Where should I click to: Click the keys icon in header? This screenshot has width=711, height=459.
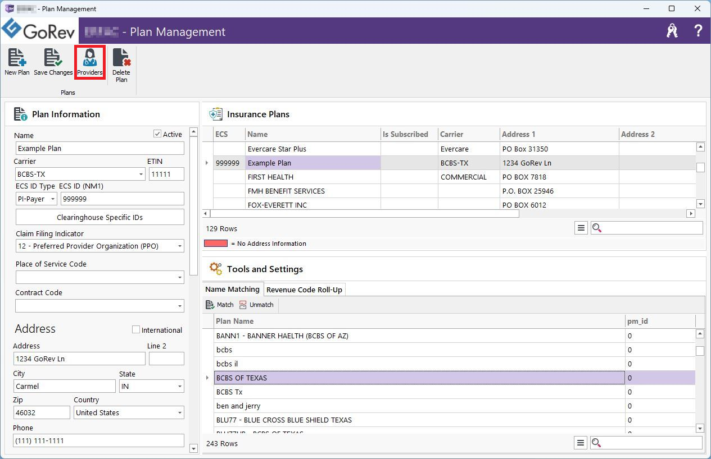tap(672, 31)
